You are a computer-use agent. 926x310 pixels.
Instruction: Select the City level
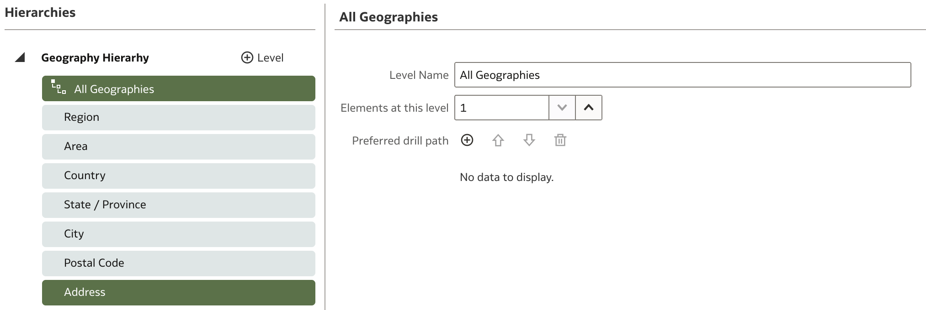pos(179,234)
